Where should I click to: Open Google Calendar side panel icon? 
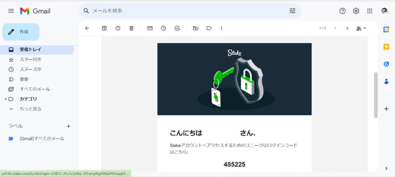click(x=386, y=30)
